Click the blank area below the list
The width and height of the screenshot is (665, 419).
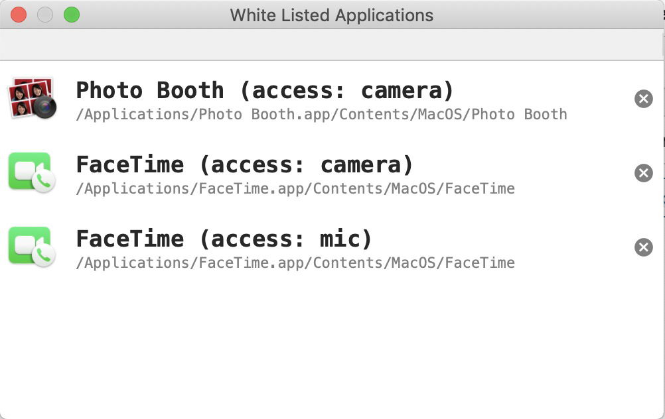(332, 345)
